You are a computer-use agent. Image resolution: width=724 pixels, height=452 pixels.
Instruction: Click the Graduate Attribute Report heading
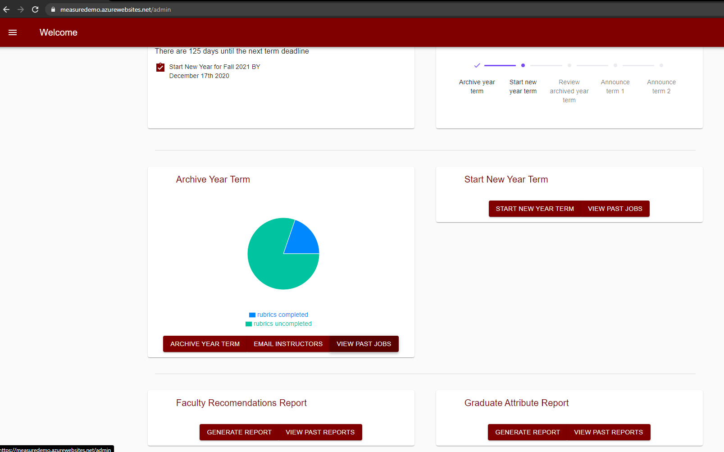tap(517, 403)
